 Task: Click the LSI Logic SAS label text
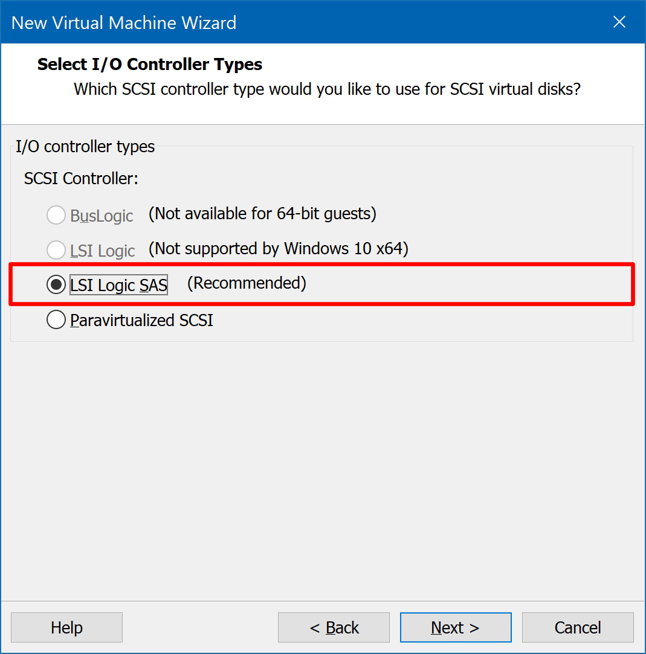(119, 285)
